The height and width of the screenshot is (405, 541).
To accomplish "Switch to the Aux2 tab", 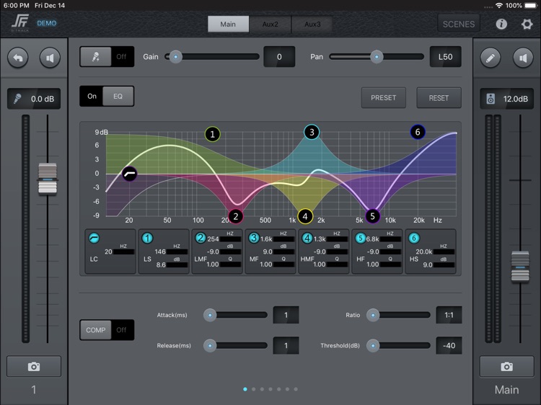I will point(270,24).
